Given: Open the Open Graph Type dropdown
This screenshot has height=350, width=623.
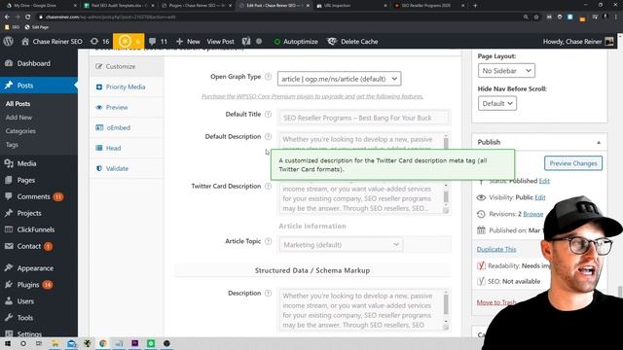Looking at the screenshot, I should point(340,79).
